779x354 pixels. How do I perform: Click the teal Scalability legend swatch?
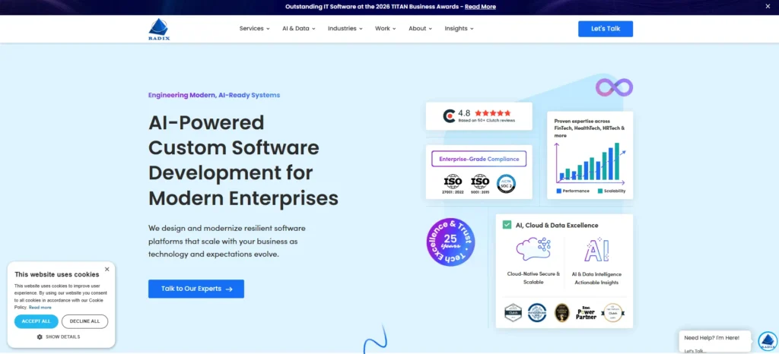pos(600,191)
